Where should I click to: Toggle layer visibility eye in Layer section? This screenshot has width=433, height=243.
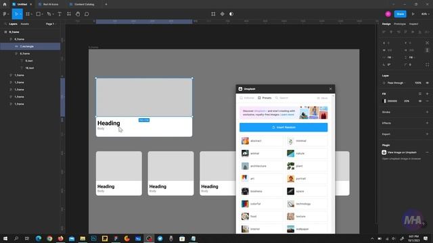pos(427,83)
